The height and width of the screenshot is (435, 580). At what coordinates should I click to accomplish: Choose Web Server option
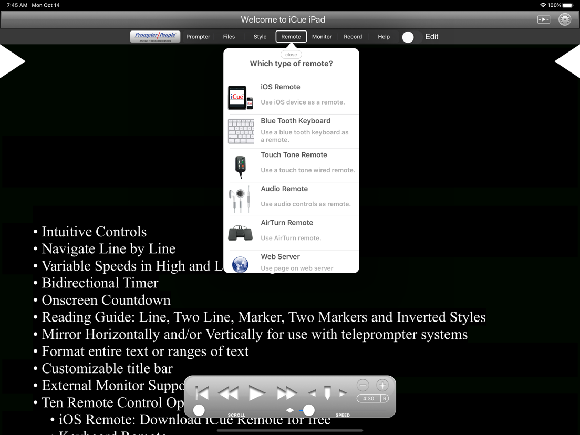[x=291, y=262]
